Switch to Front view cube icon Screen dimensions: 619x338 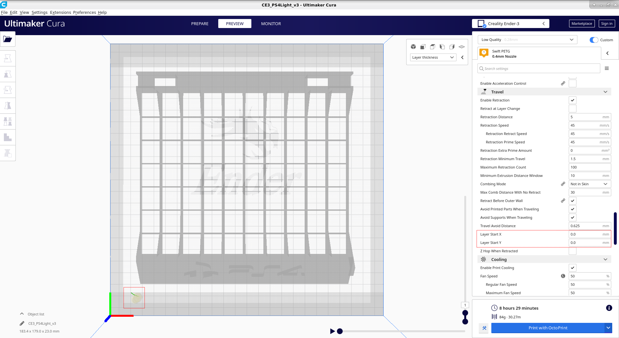423,47
